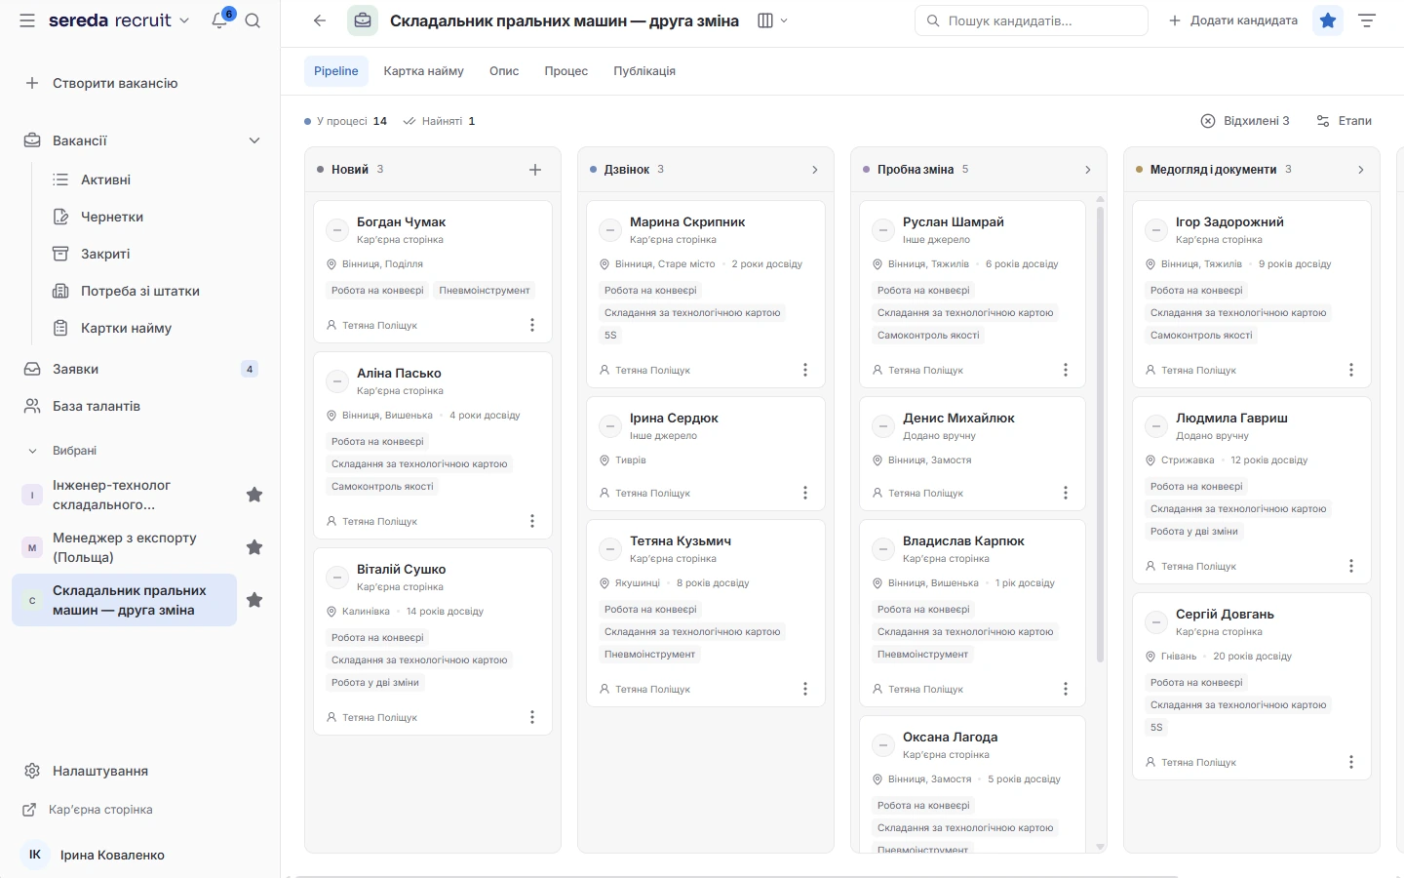
Task: Click the Пошук кандидатів search field
Action: click(1032, 20)
